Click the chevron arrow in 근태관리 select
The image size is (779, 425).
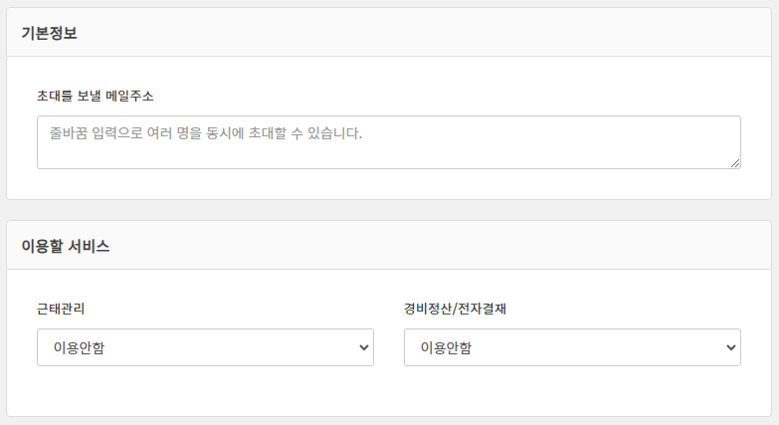(362, 347)
